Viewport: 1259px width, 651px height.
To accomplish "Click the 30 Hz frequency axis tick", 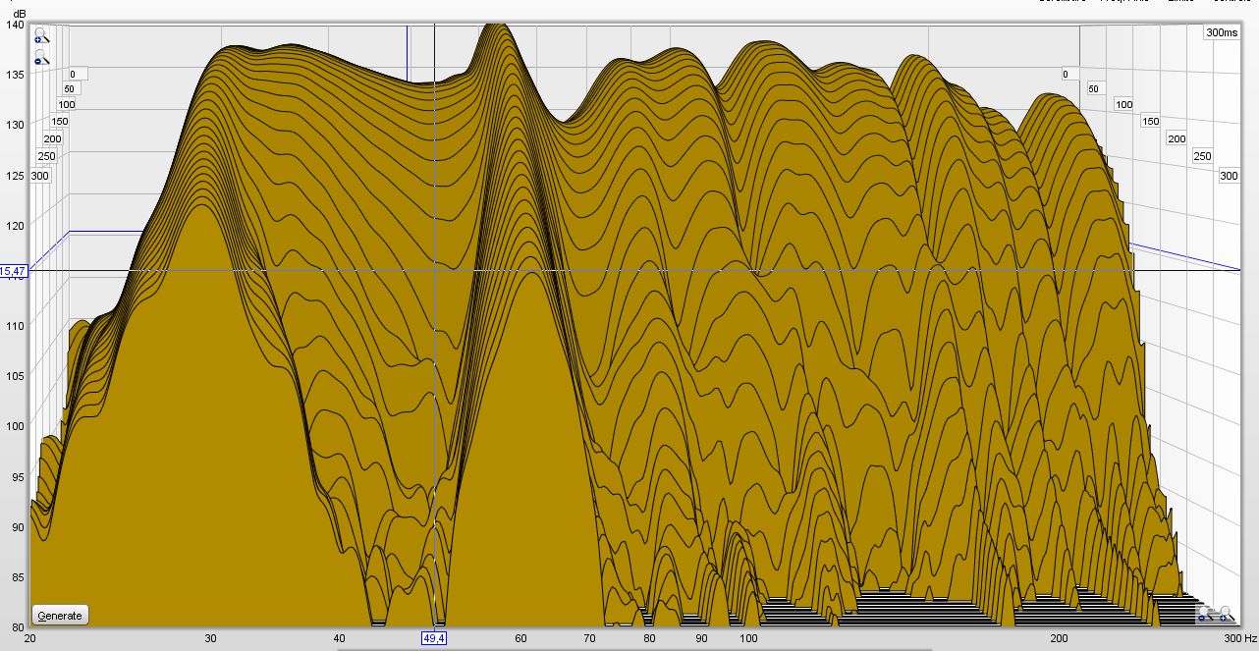I will pos(210,638).
